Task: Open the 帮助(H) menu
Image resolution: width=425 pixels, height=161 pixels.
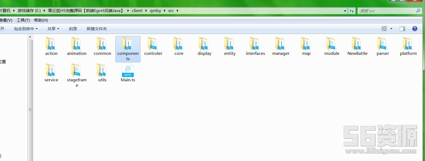Action: pyautogui.click(x=41, y=20)
